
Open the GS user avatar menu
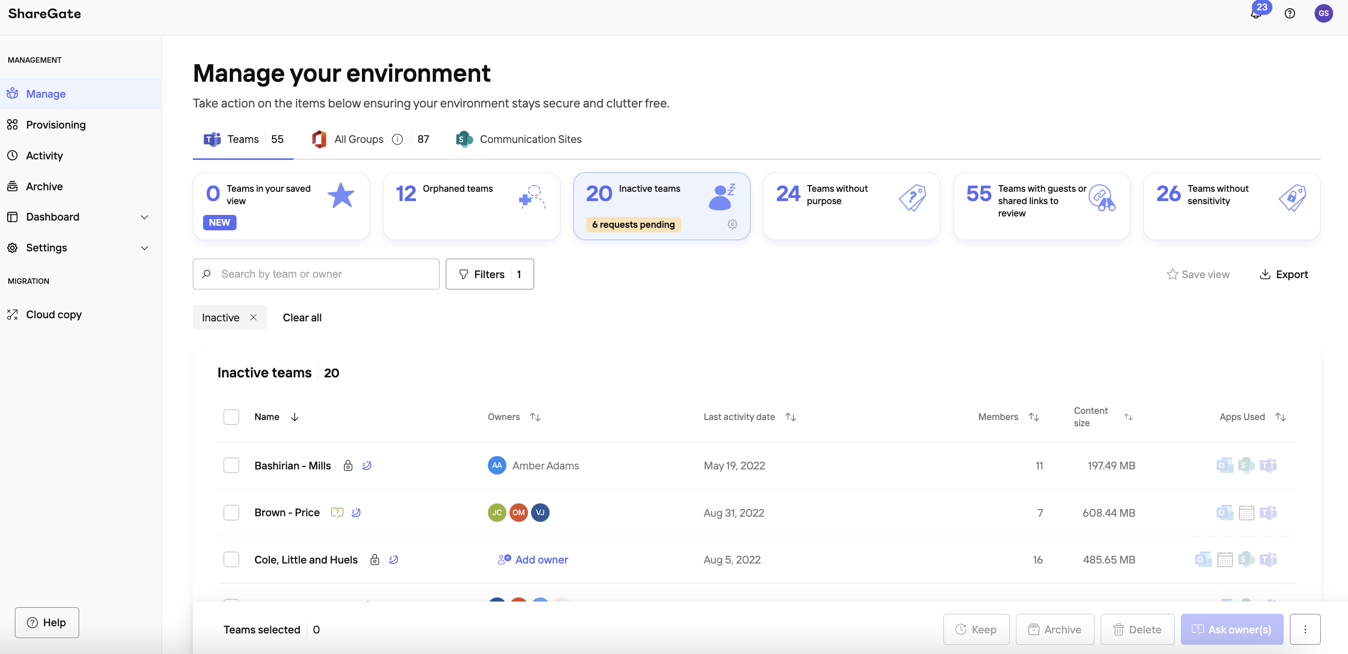pyautogui.click(x=1323, y=13)
